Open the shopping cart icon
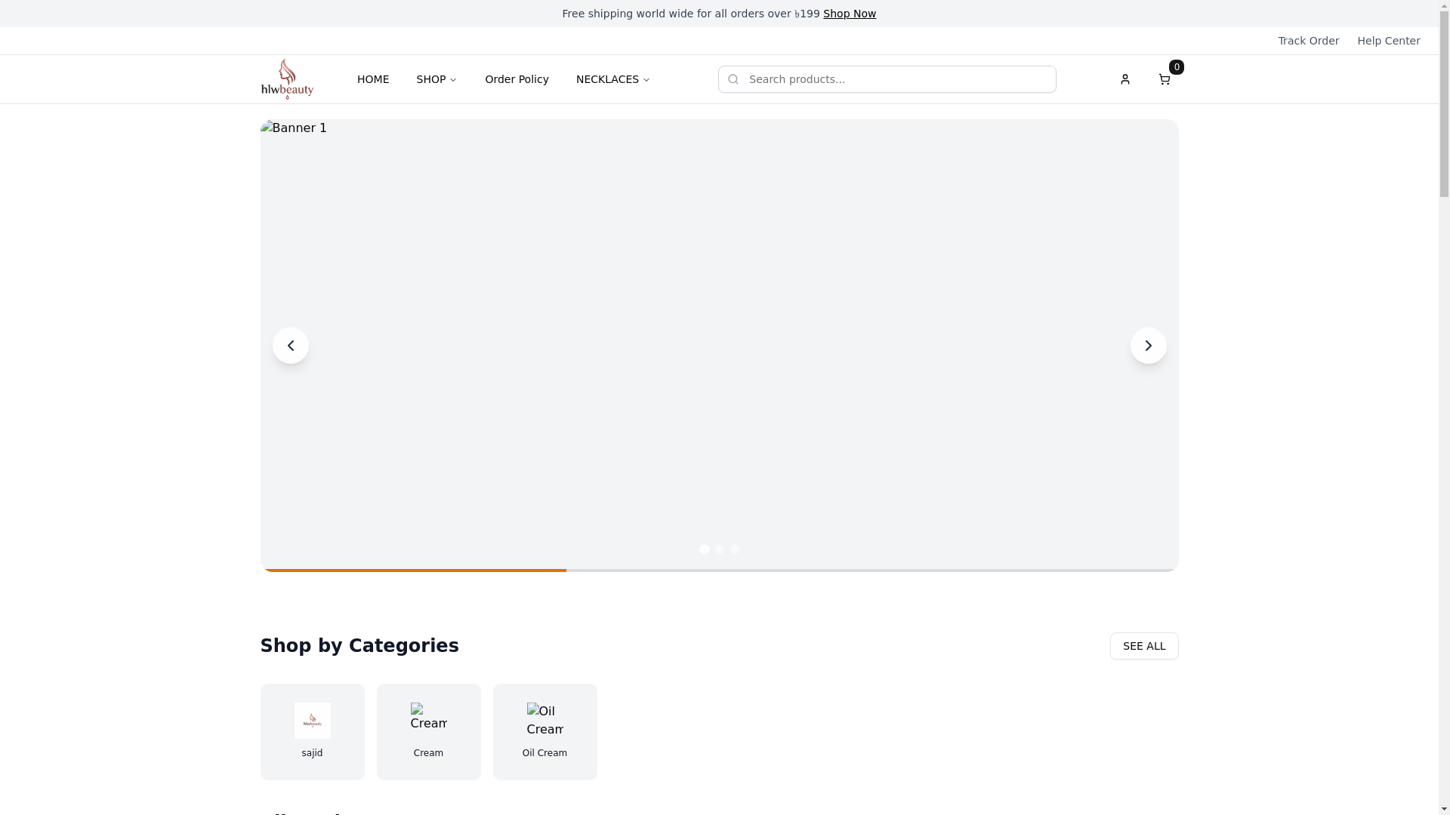The width and height of the screenshot is (1450, 815). tap(1164, 79)
